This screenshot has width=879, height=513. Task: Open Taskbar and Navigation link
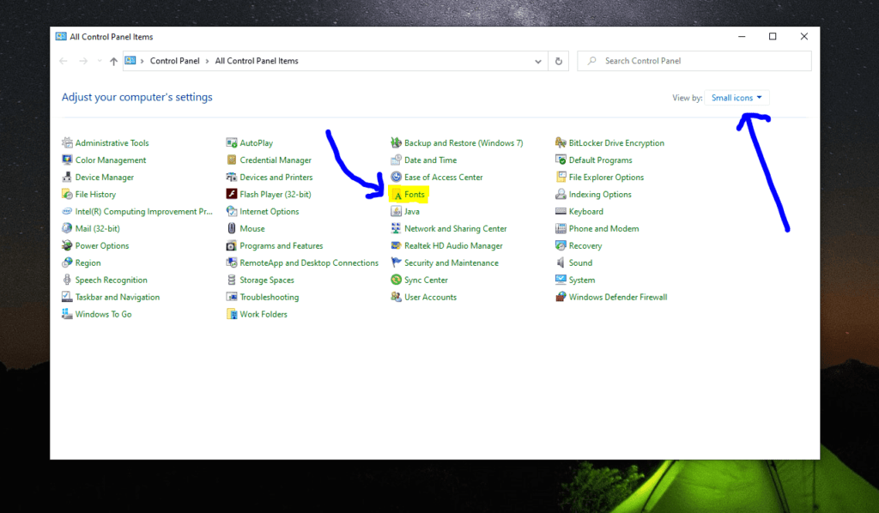click(117, 297)
